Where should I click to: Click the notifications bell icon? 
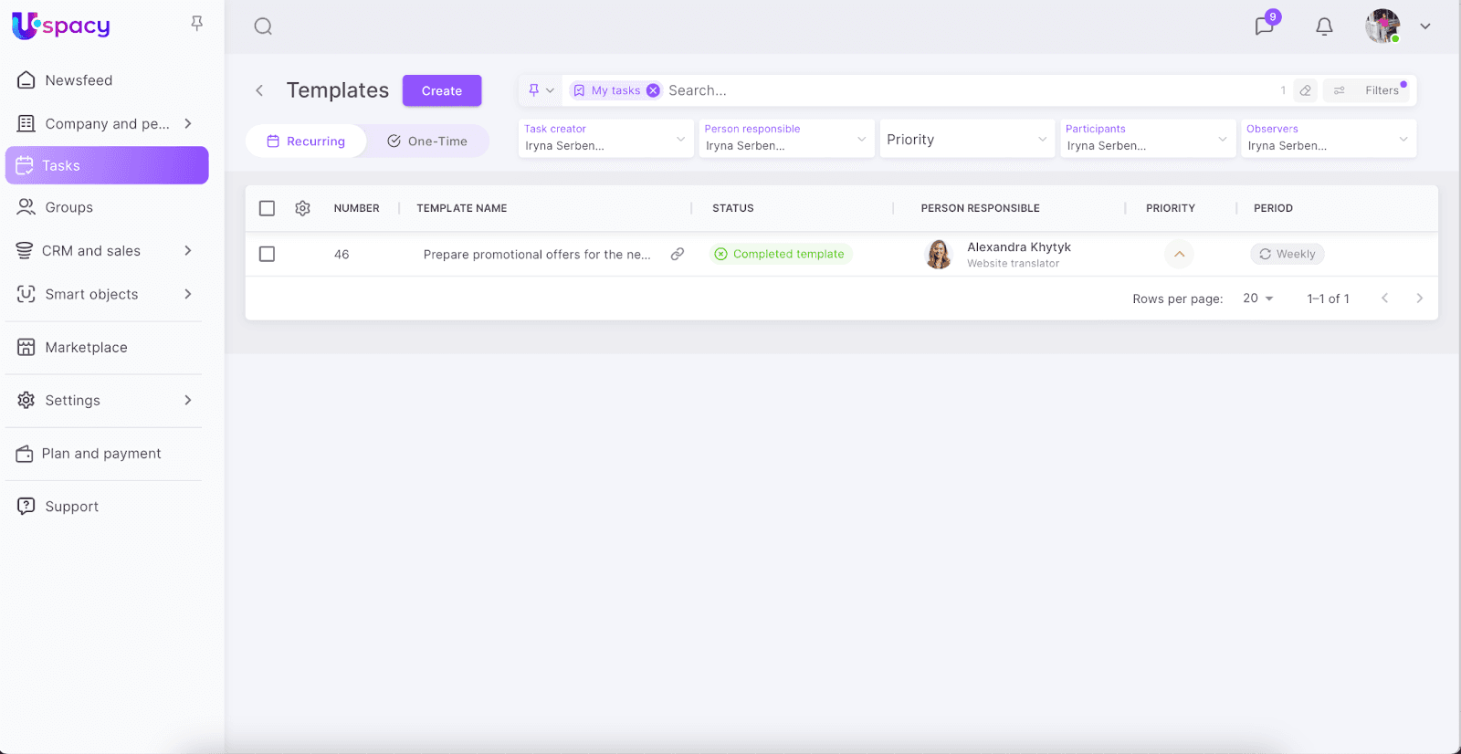[x=1324, y=26]
